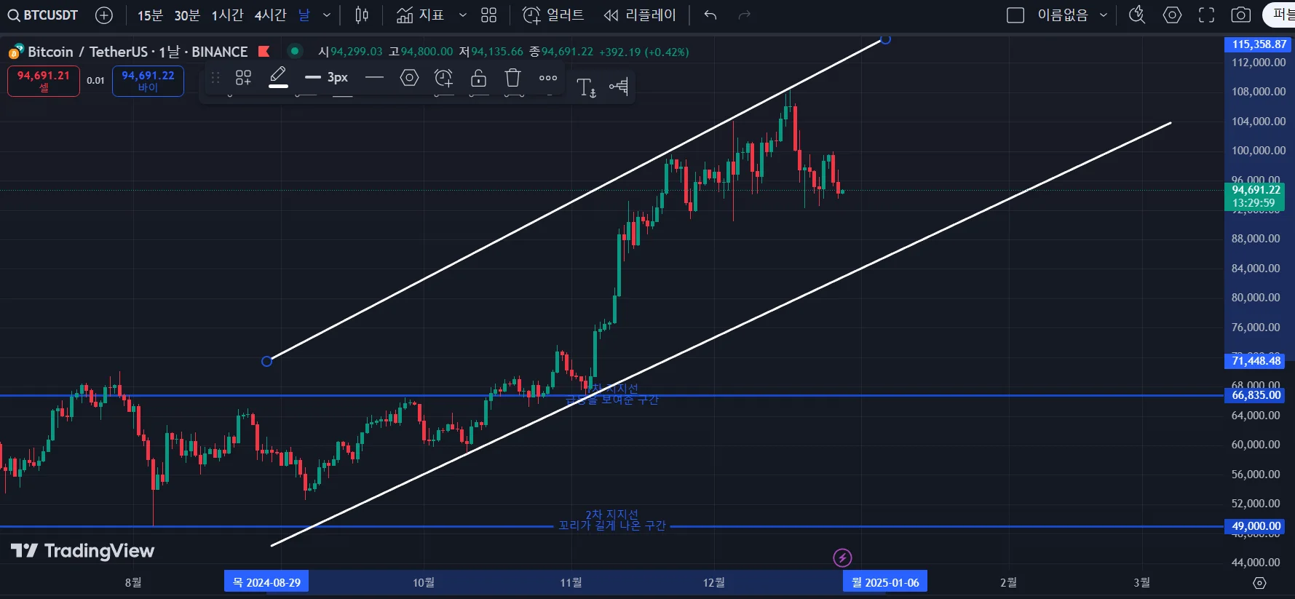Open the candlestick chart type selector
The width and height of the screenshot is (1295, 599).
pyautogui.click(x=362, y=15)
